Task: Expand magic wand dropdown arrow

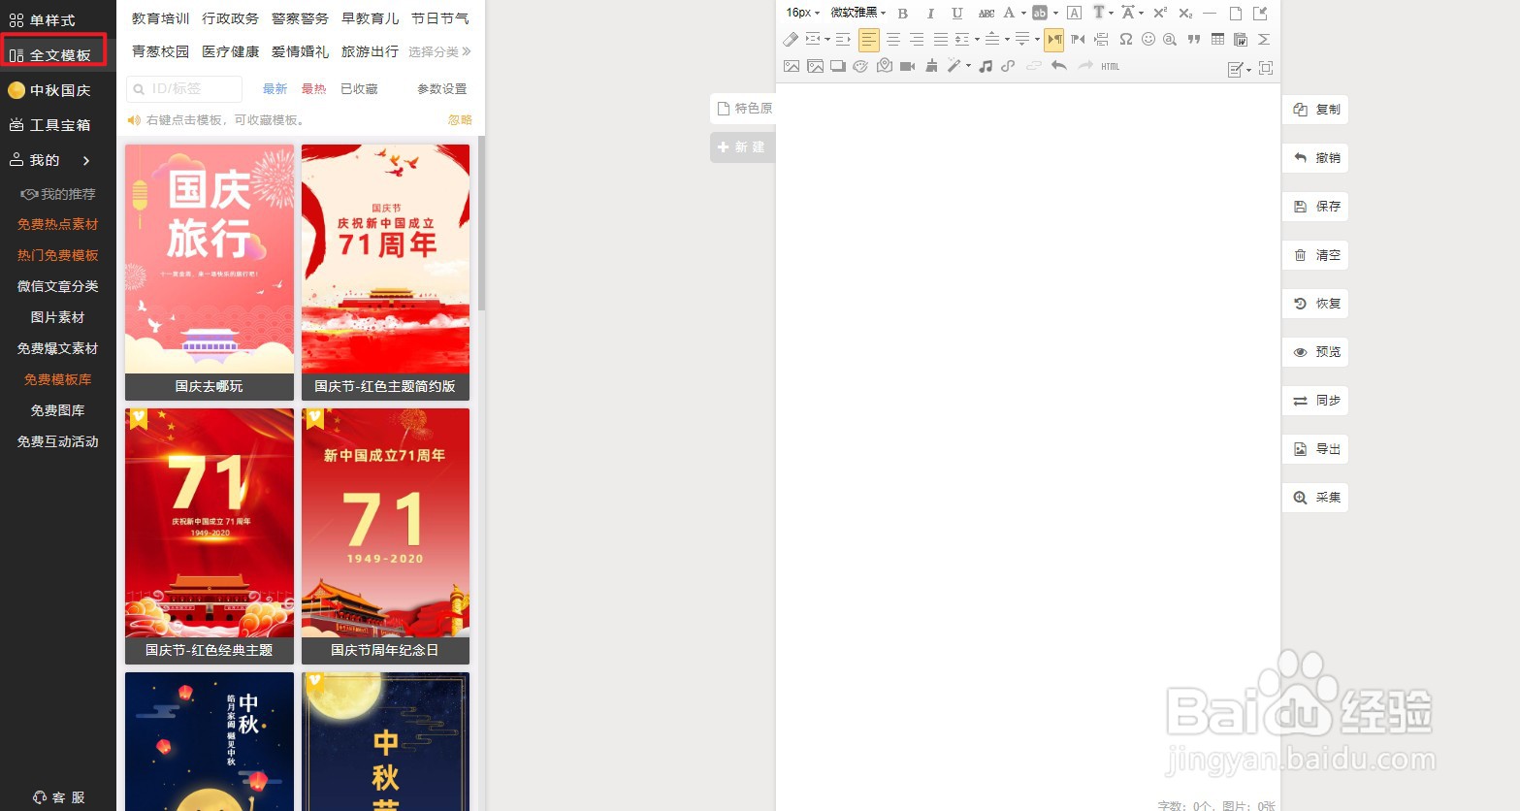Action: (x=968, y=66)
